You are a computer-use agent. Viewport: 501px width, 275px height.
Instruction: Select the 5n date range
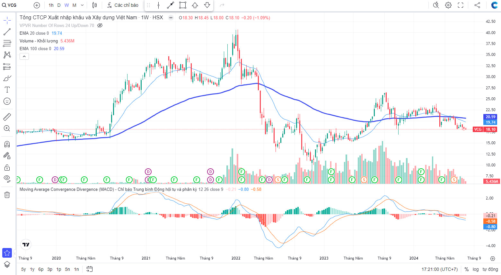[67, 269]
